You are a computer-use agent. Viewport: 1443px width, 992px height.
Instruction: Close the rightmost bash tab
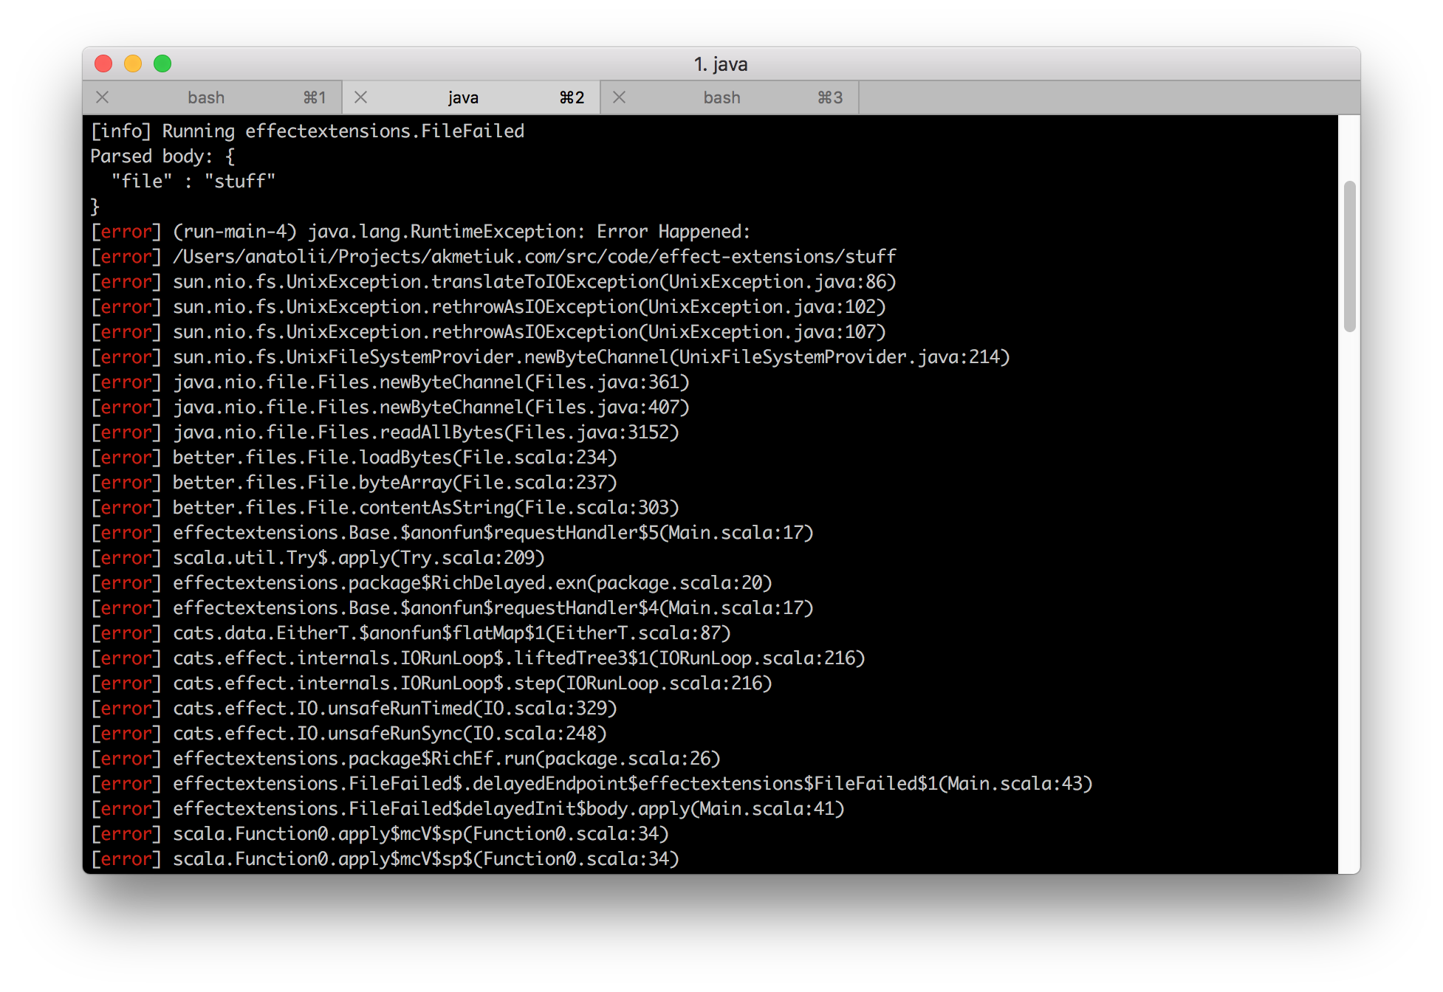coord(619,97)
